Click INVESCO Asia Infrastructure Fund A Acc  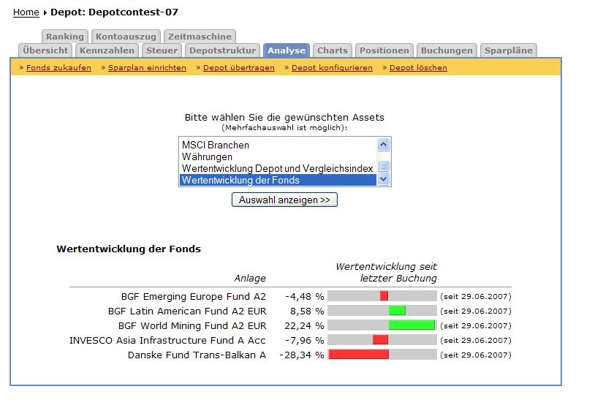click(x=167, y=341)
